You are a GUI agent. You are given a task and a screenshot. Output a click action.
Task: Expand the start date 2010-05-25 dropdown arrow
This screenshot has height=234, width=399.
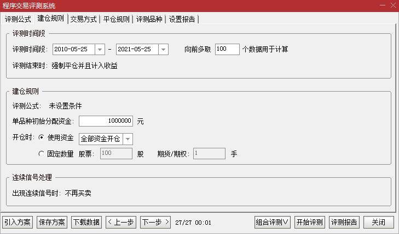100,49
